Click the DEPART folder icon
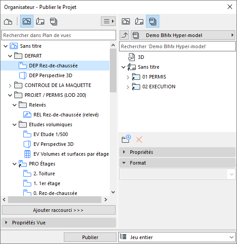This screenshot has height=244, width=237. click(x=18, y=56)
